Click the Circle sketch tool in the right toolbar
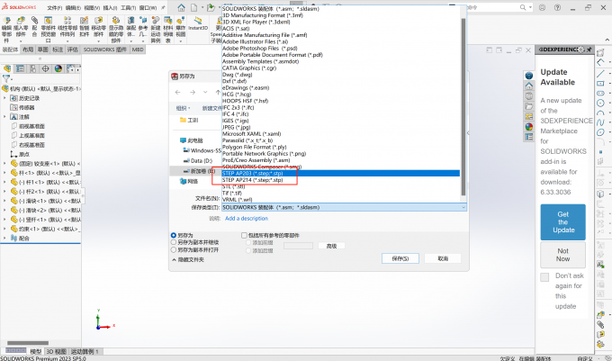 tap(600, 103)
